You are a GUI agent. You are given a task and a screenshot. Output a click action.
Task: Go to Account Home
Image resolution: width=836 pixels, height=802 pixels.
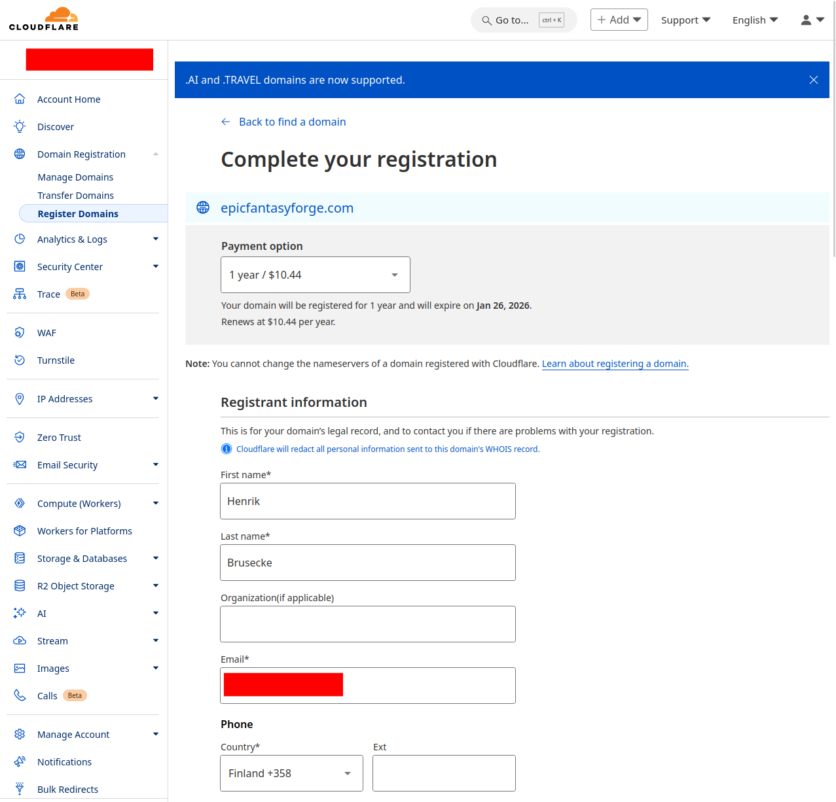(x=69, y=99)
